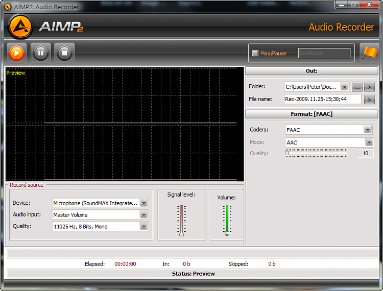Viewport: 383px width, 291px height.
Task: Click the Preview waveform display
Action: [x=125, y=124]
